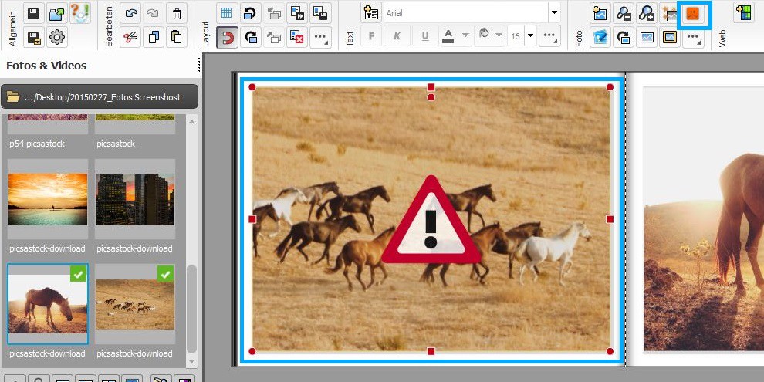
Task: Toggle underline text formatting (U)
Action: (424, 36)
